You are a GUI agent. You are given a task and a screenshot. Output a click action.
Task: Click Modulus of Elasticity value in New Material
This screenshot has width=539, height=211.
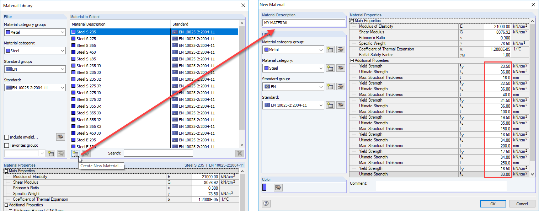[x=498, y=26]
